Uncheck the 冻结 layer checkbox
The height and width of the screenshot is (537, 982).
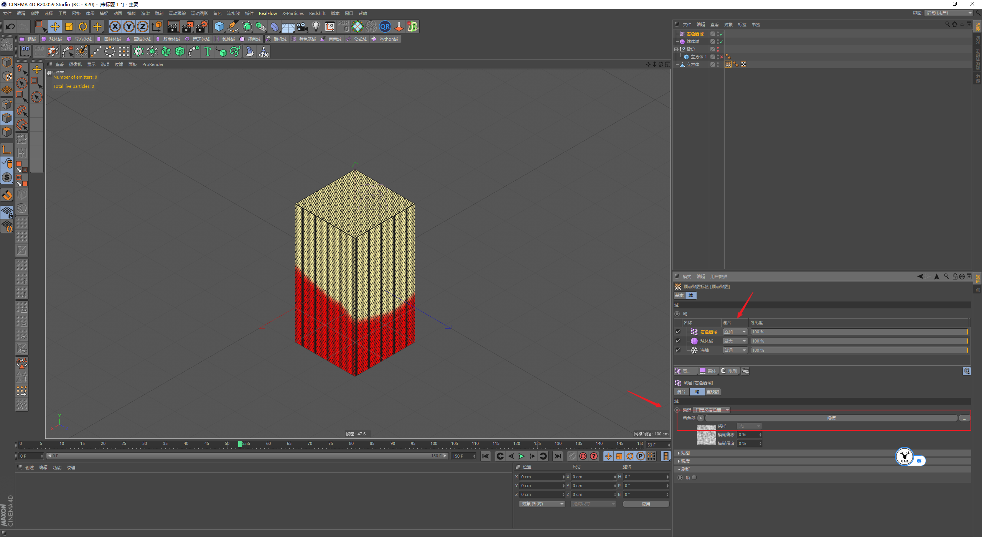point(678,350)
